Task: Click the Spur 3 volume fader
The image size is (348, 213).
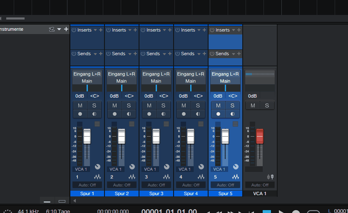Action: pos(156,136)
